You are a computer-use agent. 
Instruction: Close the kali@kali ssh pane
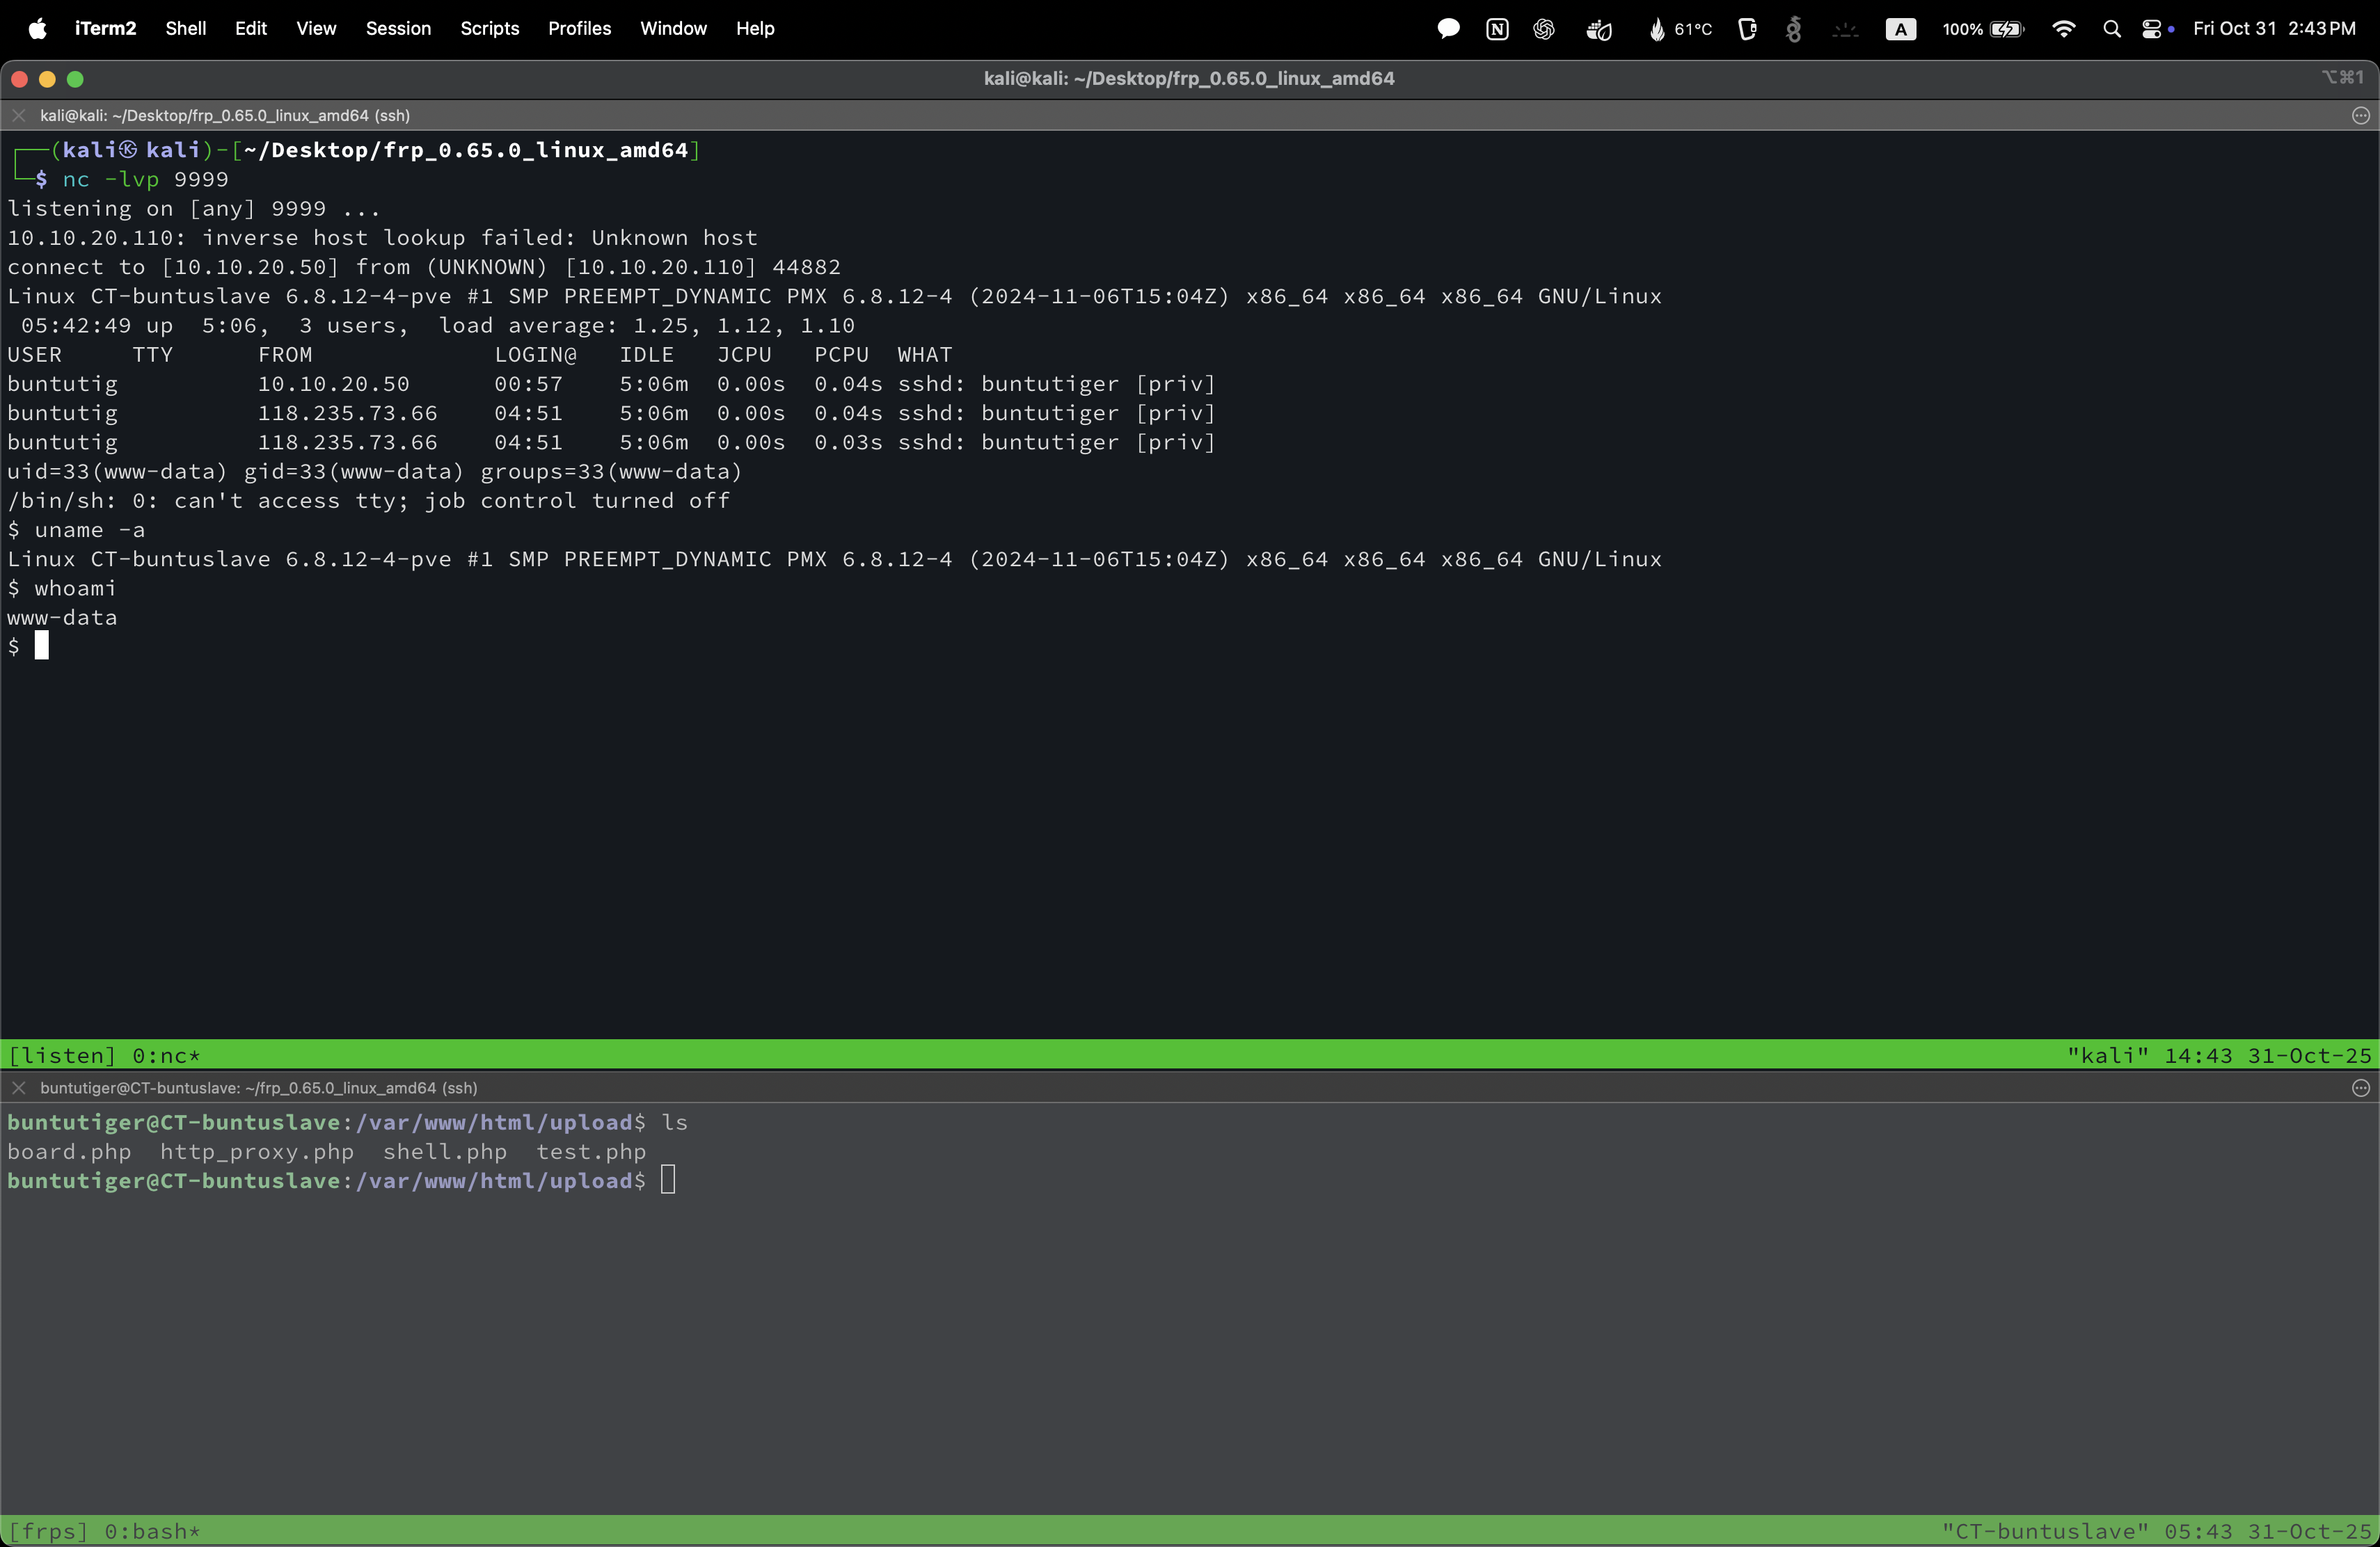click(x=18, y=116)
